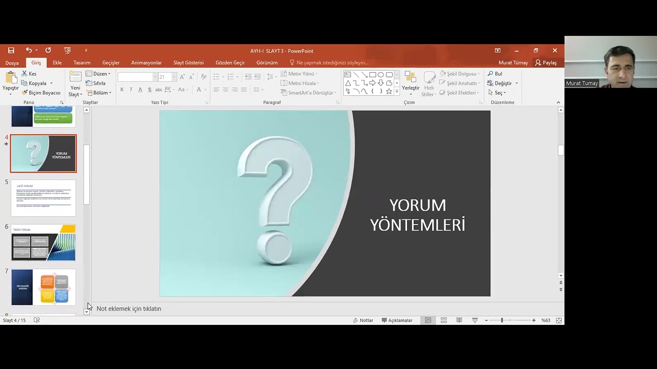This screenshot has height=369, width=657.
Task: Click Not eklemek için tıklatın notes area
Action: point(129,309)
